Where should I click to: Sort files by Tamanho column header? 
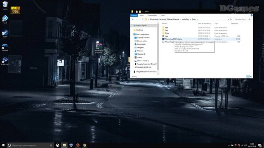(x=234, y=23)
